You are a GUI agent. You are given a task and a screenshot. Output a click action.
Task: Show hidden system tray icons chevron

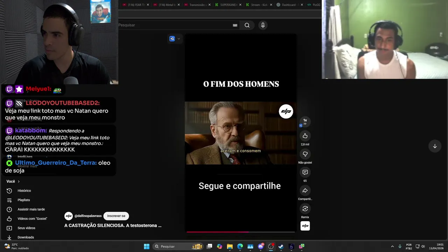click(x=392, y=246)
